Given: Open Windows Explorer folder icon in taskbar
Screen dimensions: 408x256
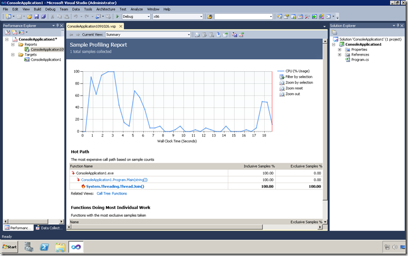Looking at the screenshot, I should [60, 247].
